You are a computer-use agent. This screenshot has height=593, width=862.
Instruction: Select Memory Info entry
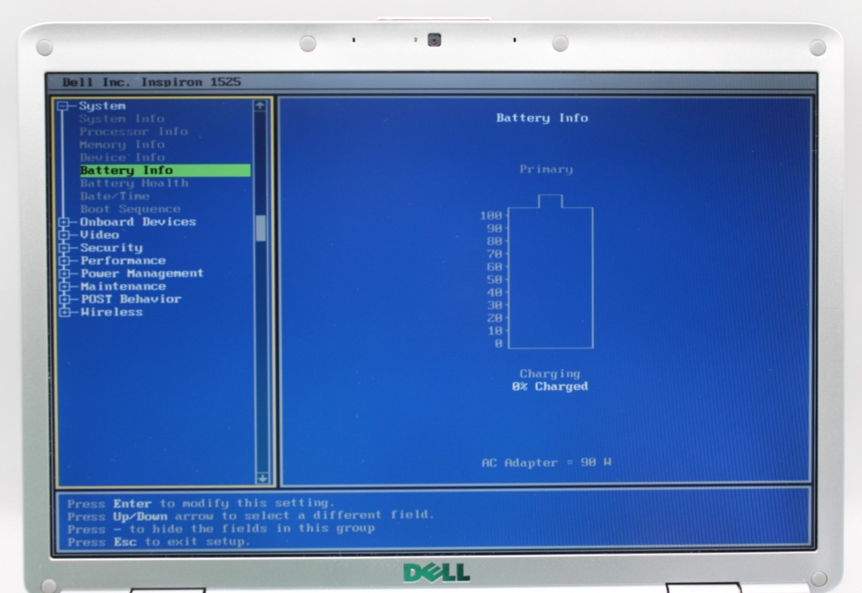coord(122,144)
